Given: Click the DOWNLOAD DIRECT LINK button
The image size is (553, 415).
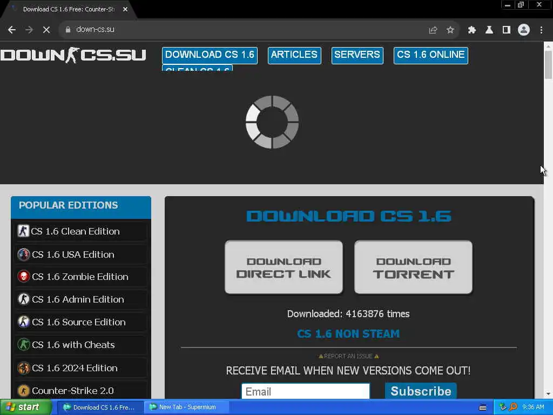Looking at the screenshot, I should 284,267.
